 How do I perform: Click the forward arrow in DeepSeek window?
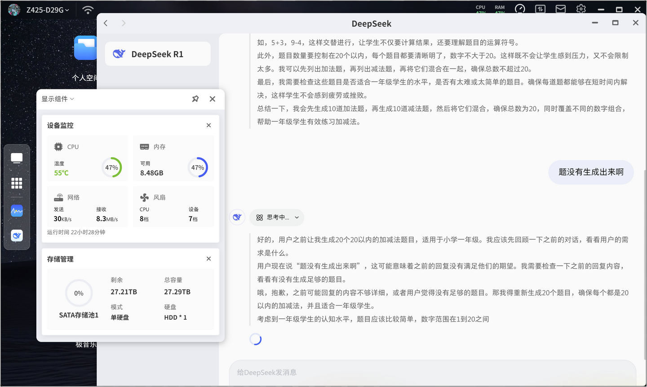(x=124, y=23)
